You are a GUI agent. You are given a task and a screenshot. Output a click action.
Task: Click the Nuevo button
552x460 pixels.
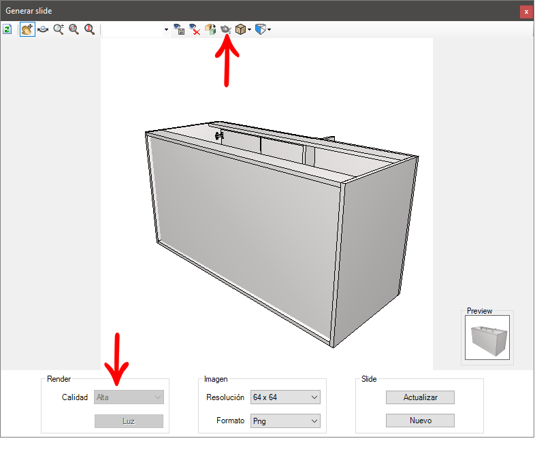coord(420,421)
